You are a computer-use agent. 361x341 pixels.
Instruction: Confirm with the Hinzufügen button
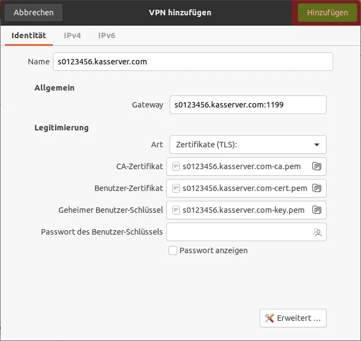[327, 13]
